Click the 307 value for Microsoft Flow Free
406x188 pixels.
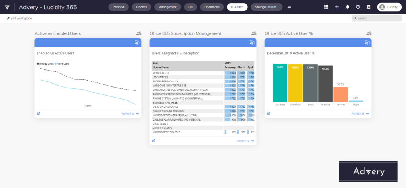(x=243, y=132)
